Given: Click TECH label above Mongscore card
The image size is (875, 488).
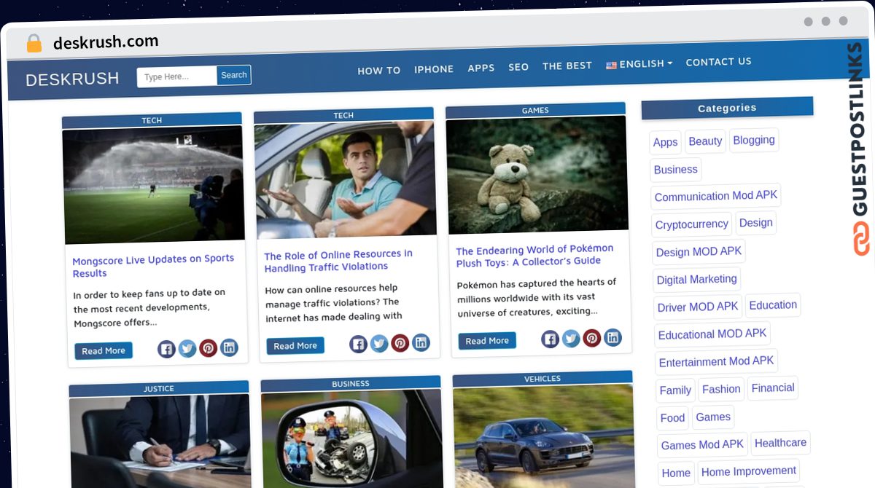Looking at the screenshot, I should 152,120.
